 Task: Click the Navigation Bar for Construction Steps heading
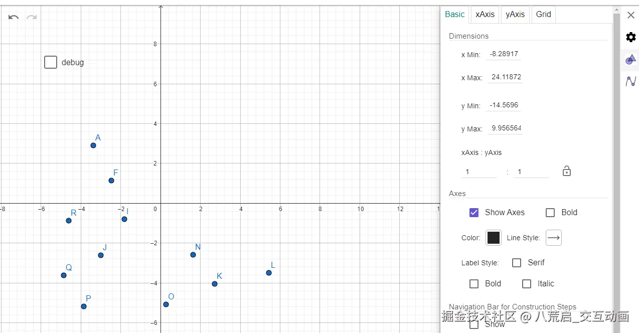tap(513, 307)
